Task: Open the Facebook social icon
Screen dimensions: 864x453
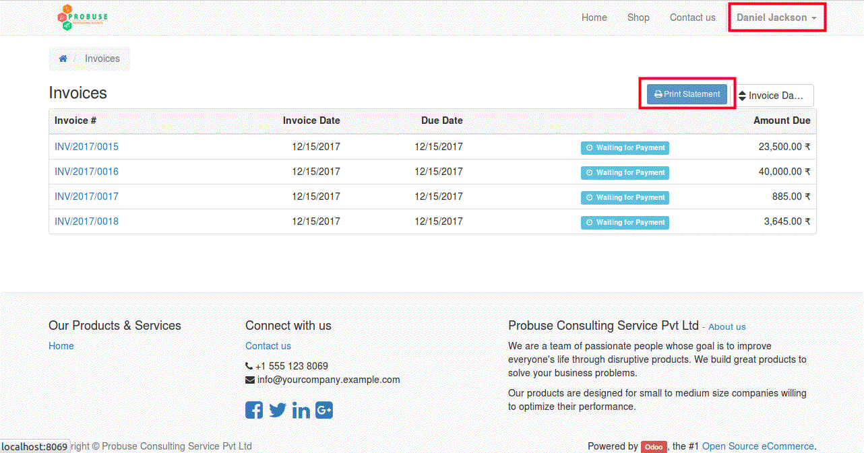Action: pos(254,410)
